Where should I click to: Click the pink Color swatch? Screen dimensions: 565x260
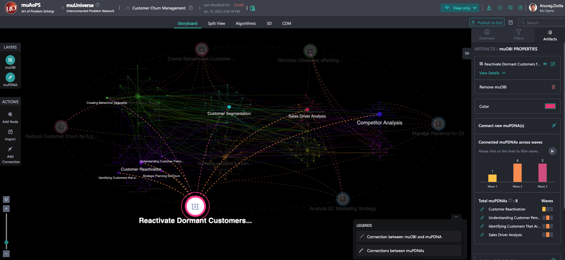tap(550, 106)
